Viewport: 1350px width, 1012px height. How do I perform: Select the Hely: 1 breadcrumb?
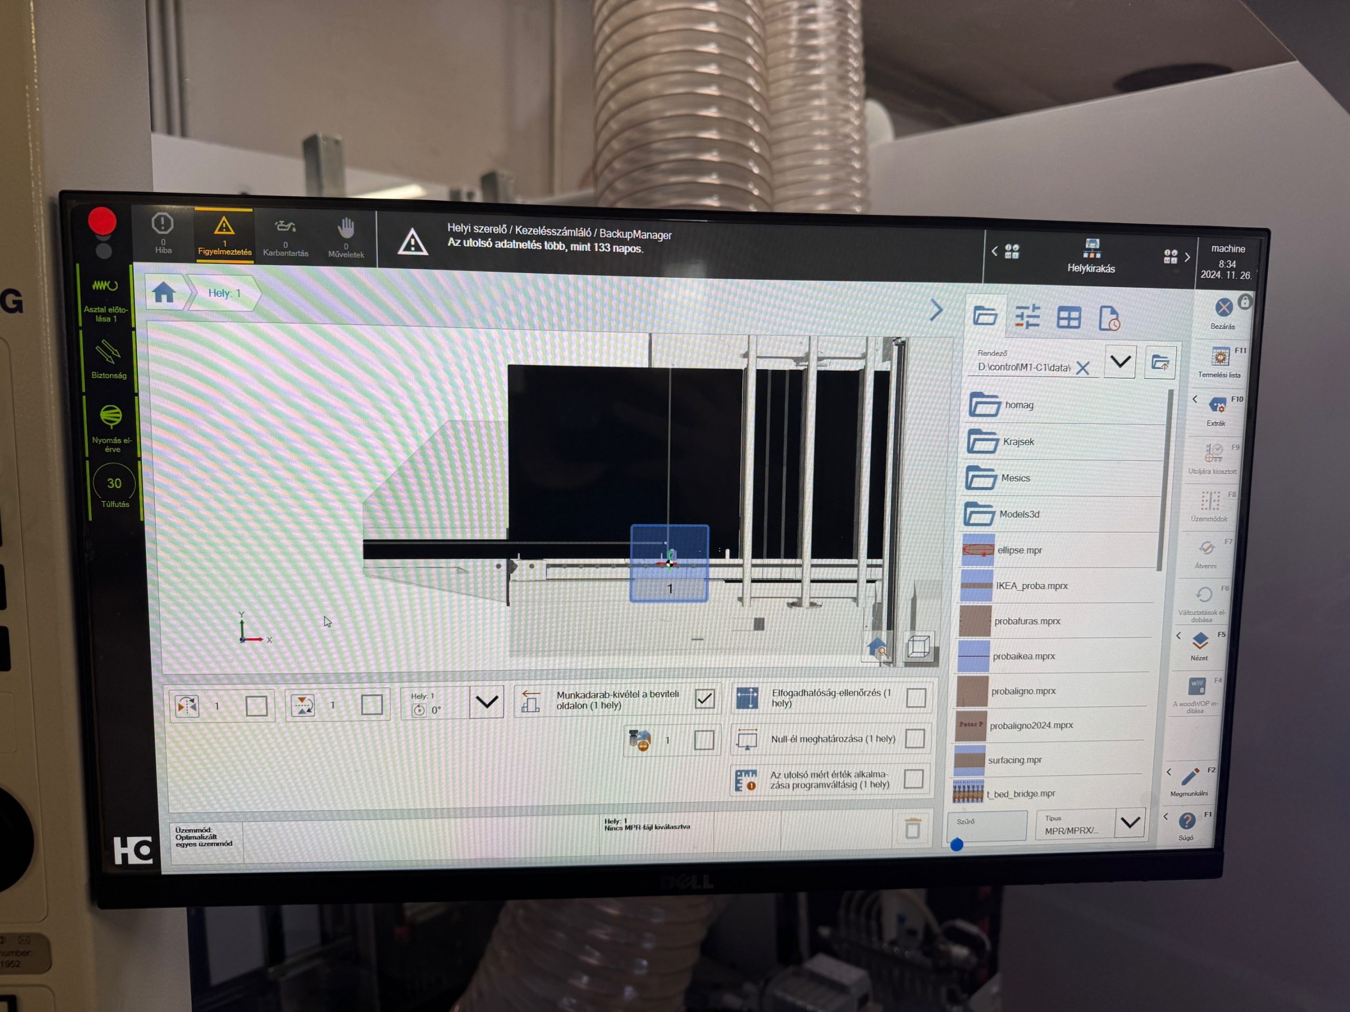click(x=225, y=294)
